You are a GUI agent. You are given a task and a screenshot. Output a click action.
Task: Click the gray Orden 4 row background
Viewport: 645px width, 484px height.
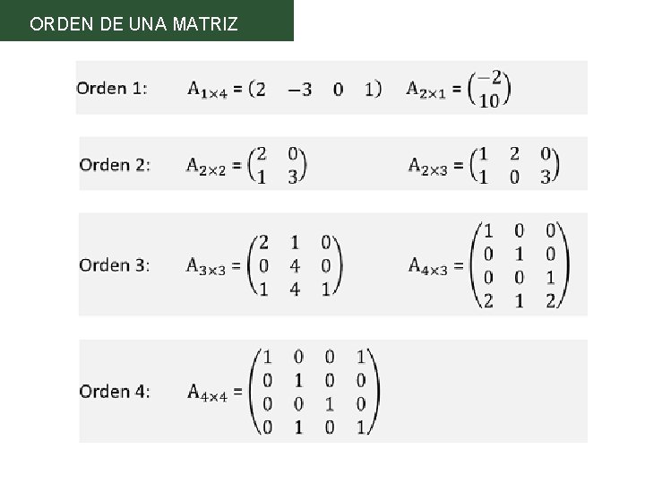pos(333,392)
